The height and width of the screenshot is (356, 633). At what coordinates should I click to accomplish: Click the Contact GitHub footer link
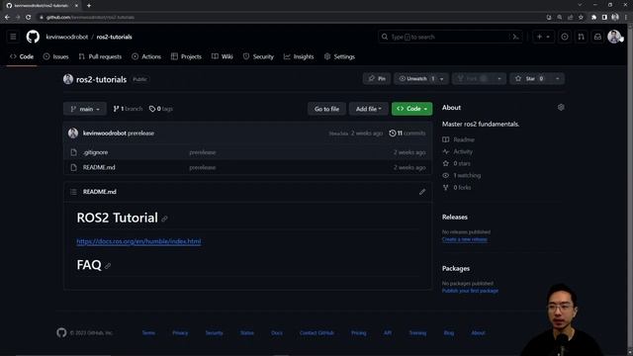(x=316, y=333)
